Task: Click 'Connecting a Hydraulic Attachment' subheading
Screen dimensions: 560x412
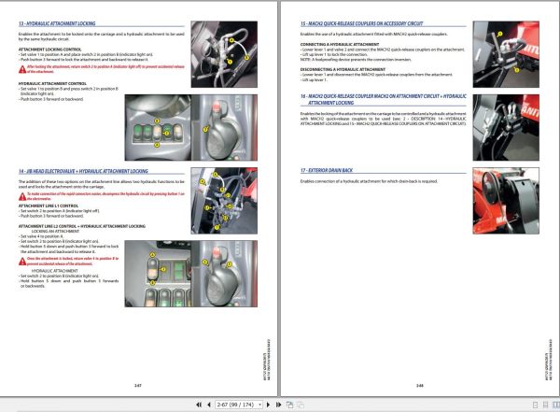Action: (x=340, y=44)
